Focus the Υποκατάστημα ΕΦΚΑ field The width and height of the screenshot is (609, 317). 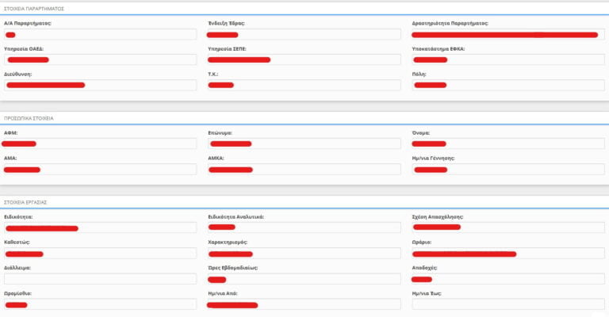(x=507, y=60)
